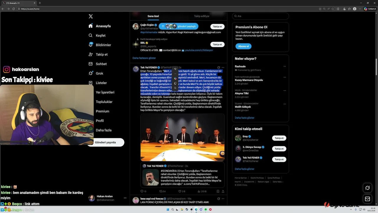Switch to Takip ediliyor tab
The height and width of the screenshot is (213, 378).
tap(202, 16)
